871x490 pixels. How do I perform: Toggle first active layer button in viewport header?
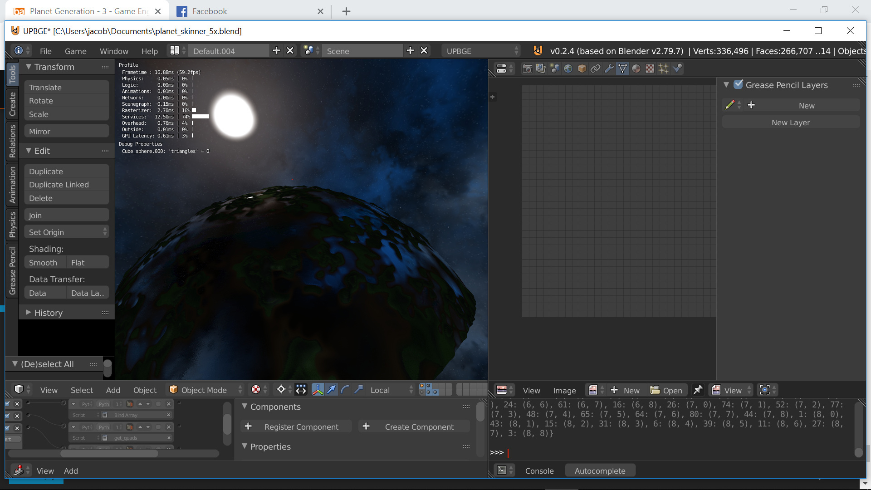pos(422,386)
